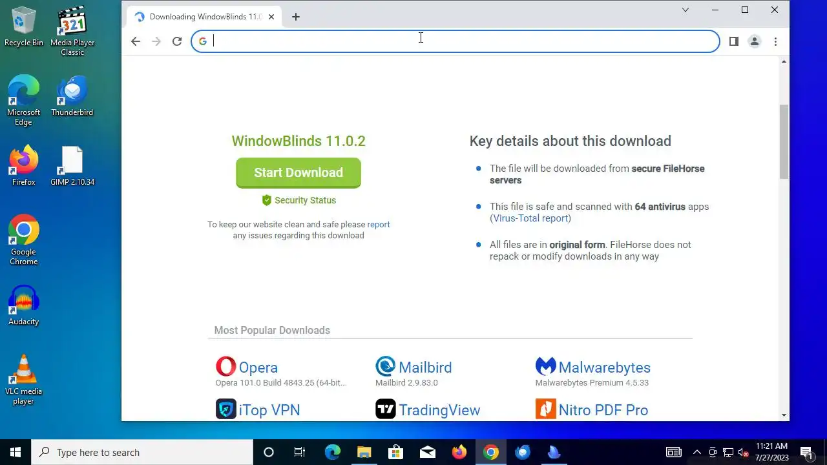Open the Nitro PDF Pro download link
Image resolution: width=827 pixels, height=465 pixels.
coord(603,410)
